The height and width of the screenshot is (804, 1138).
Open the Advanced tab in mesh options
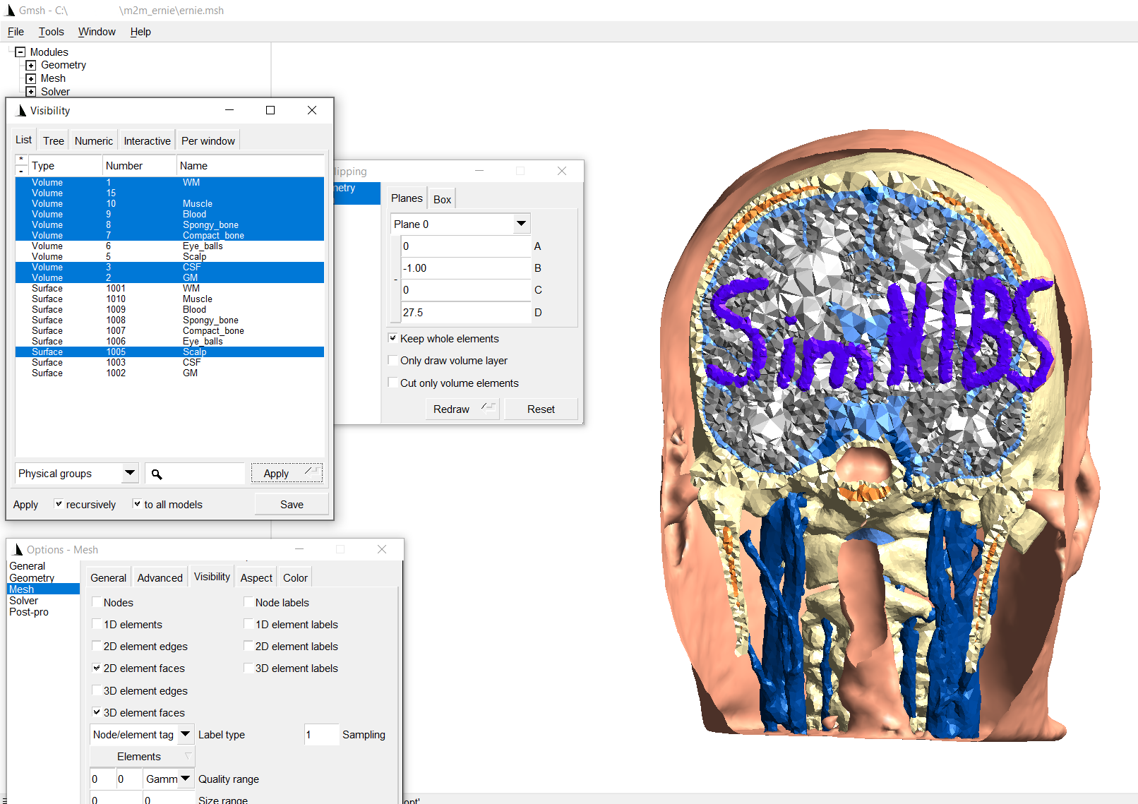(160, 577)
